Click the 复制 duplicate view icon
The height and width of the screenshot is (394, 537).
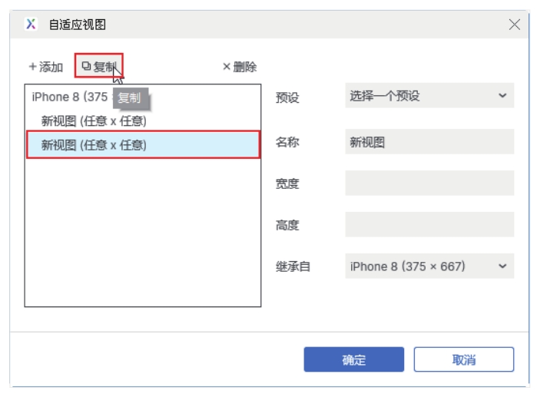point(87,67)
